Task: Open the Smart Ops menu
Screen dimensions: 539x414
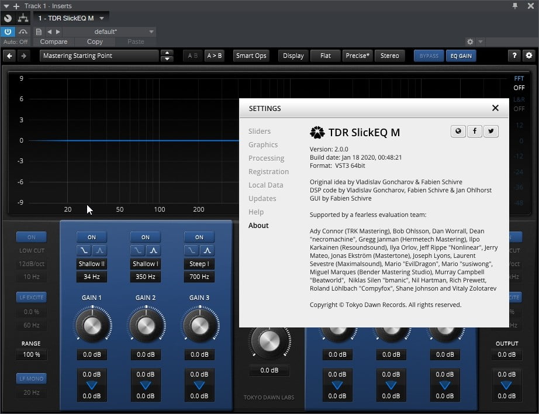Action: point(251,56)
